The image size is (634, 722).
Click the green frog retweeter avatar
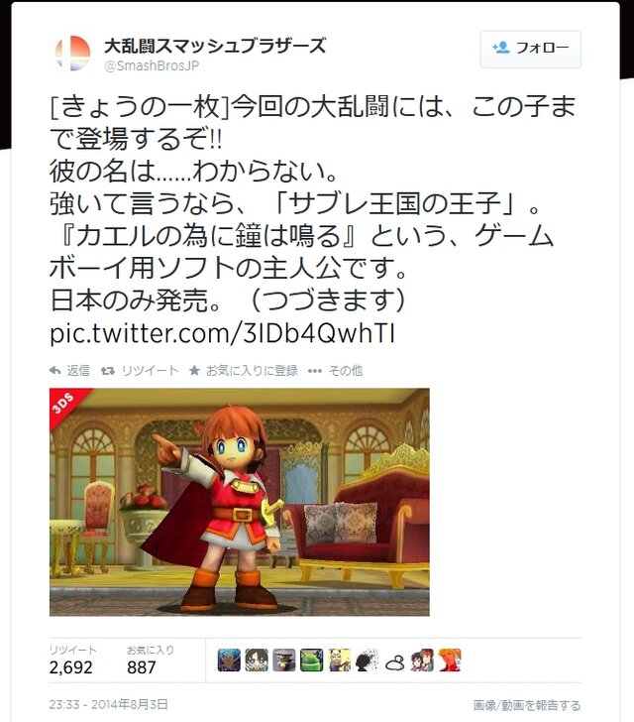[312, 660]
